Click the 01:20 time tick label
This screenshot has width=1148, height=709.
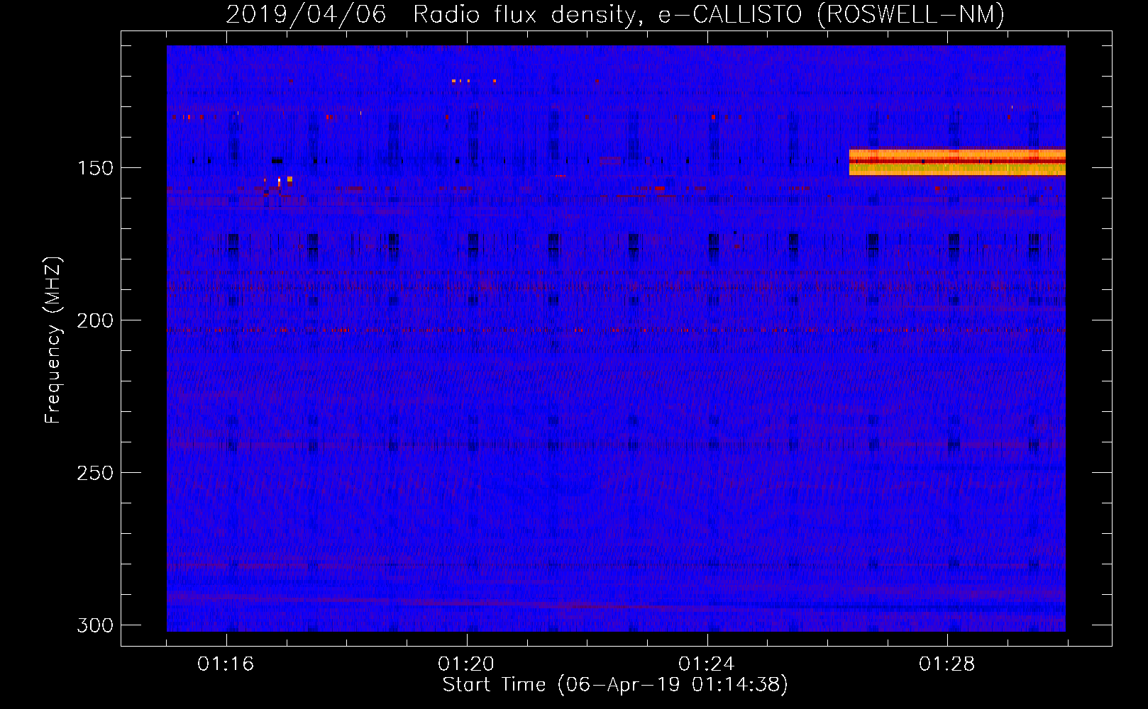466,664
